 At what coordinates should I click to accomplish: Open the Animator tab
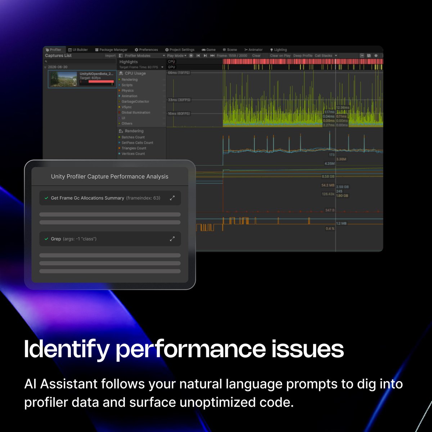pyautogui.click(x=253, y=50)
